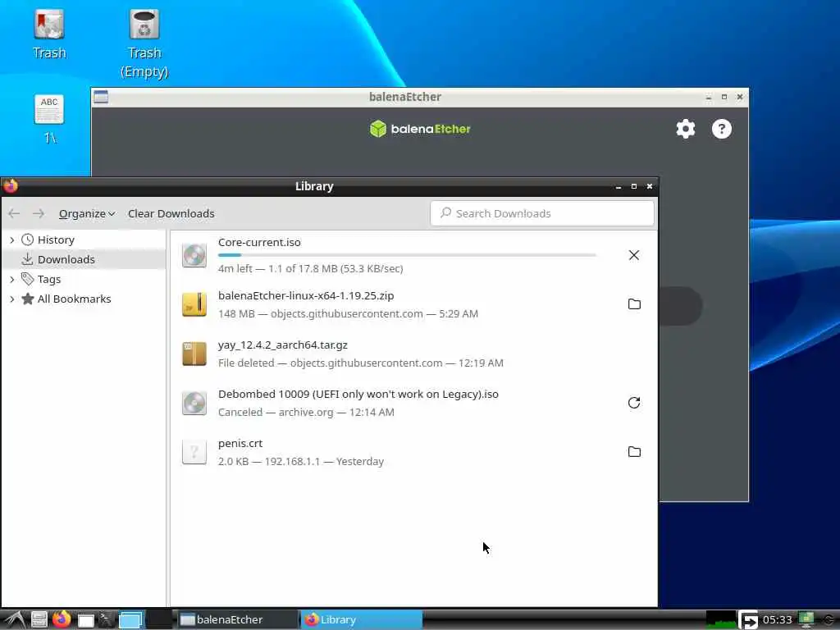Click the CPU usage monitor graph
Screen dimensions: 840x630
pyautogui.click(x=721, y=620)
